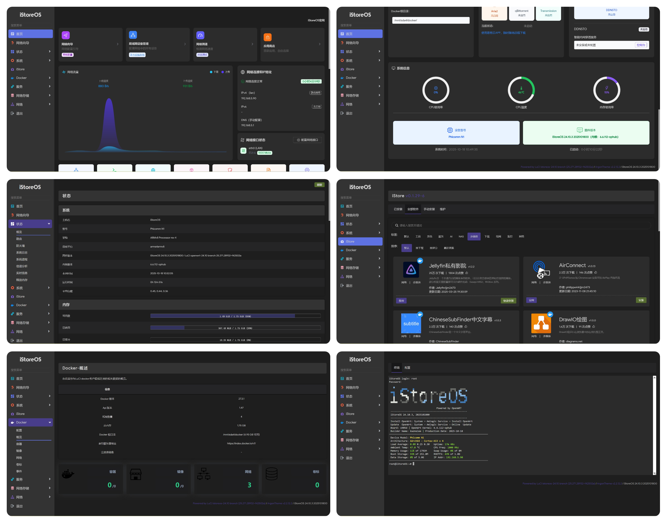Expand 状态 in the network-traffic dashboard sidebar

tap(31, 51)
